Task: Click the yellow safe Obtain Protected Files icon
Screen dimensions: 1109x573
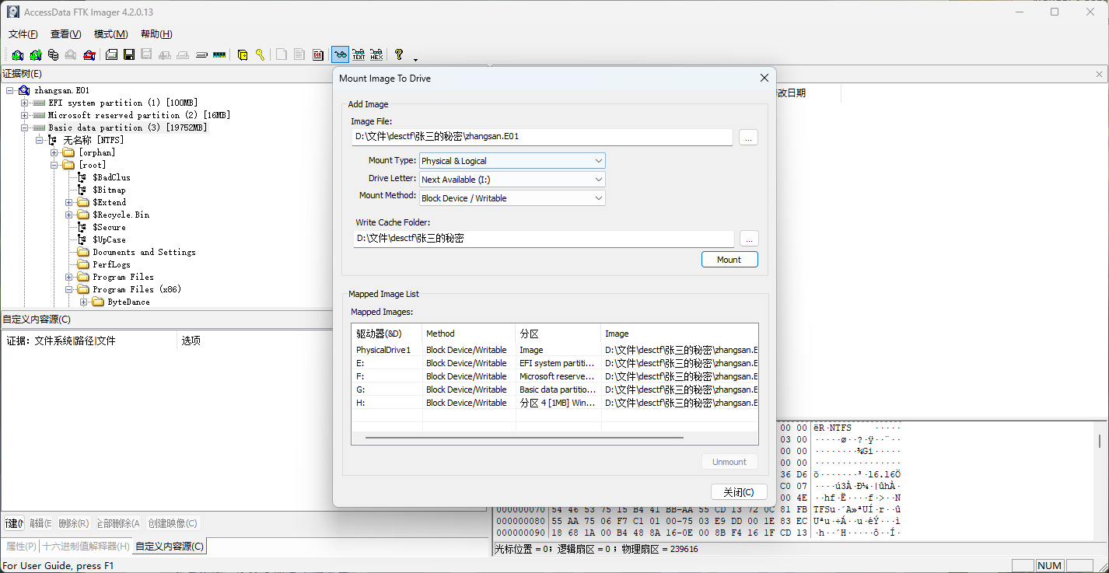Action: [243, 54]
